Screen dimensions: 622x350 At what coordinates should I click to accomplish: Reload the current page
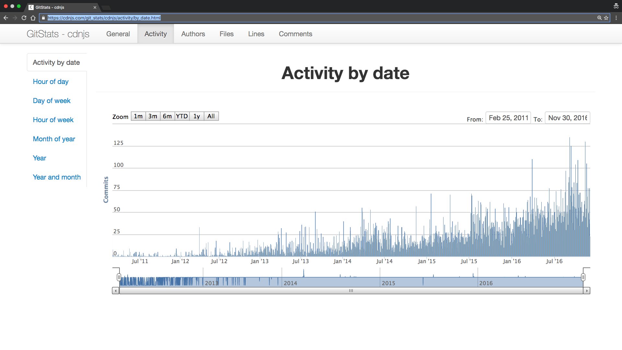(x=24, y=18)
